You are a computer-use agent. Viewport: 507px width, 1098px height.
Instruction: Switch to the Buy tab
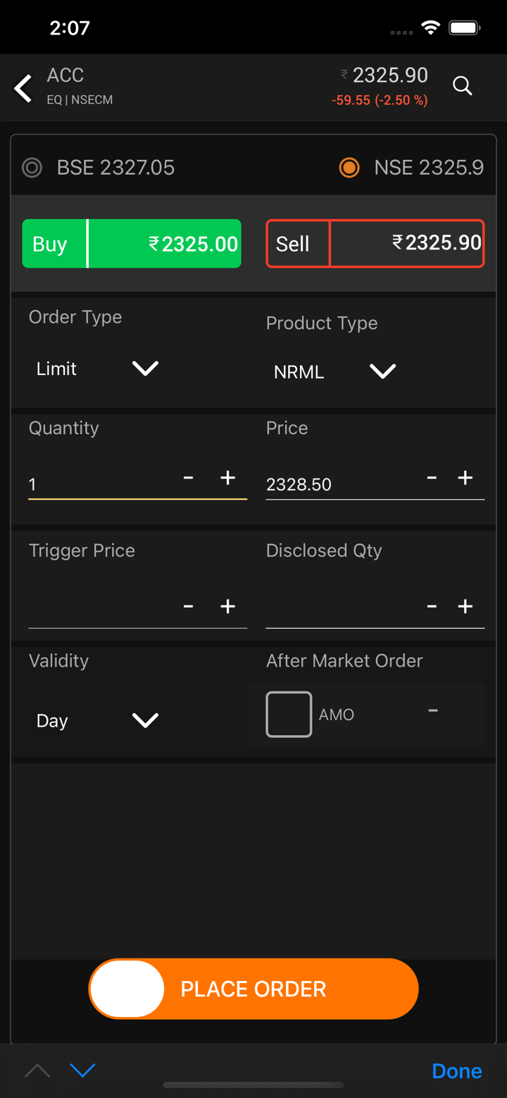click(x=132, y=244)
